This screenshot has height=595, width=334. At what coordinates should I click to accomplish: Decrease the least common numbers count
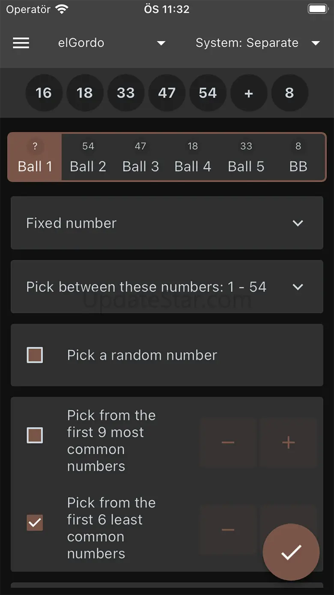pos(228,530)
